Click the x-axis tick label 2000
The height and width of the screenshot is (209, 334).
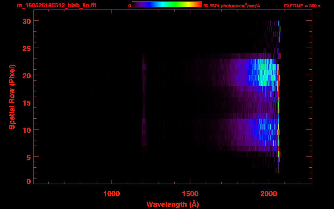click(269, 194)
